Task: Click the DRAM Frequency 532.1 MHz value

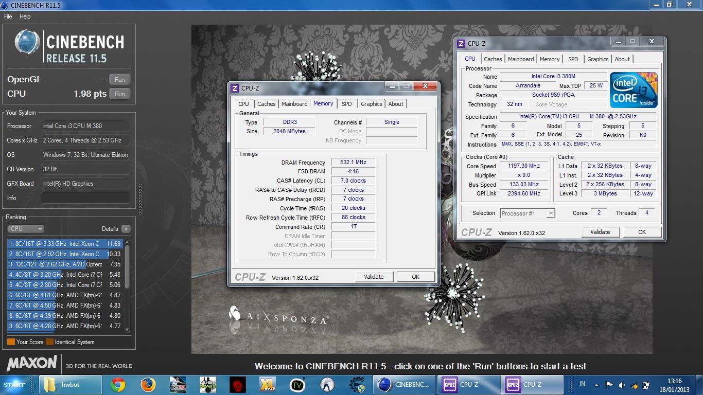Action: (x=353, y=163)
